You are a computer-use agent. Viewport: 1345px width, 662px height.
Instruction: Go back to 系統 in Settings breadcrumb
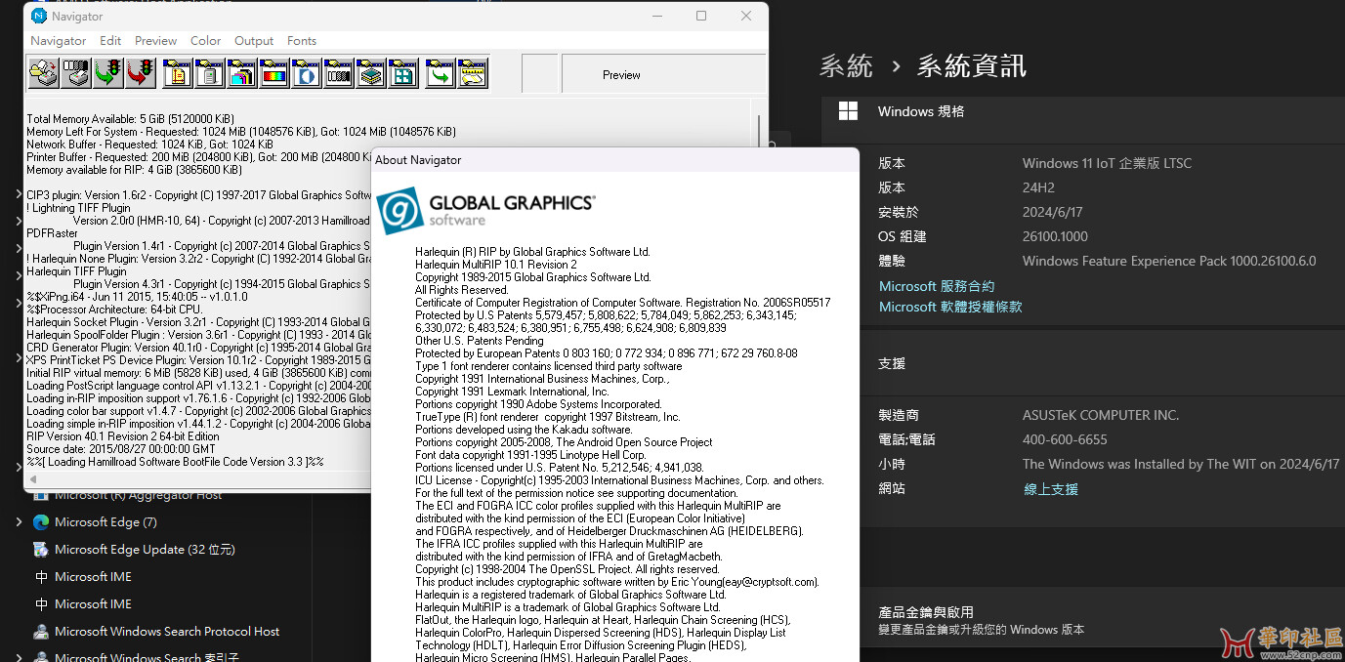[846, 66]
